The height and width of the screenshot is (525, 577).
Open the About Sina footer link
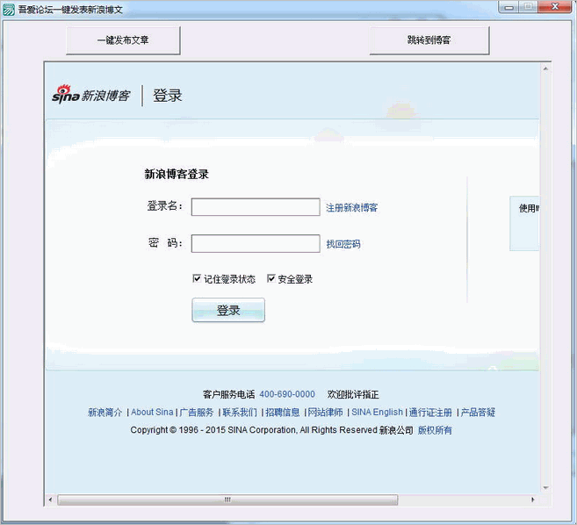pos(152,412)
